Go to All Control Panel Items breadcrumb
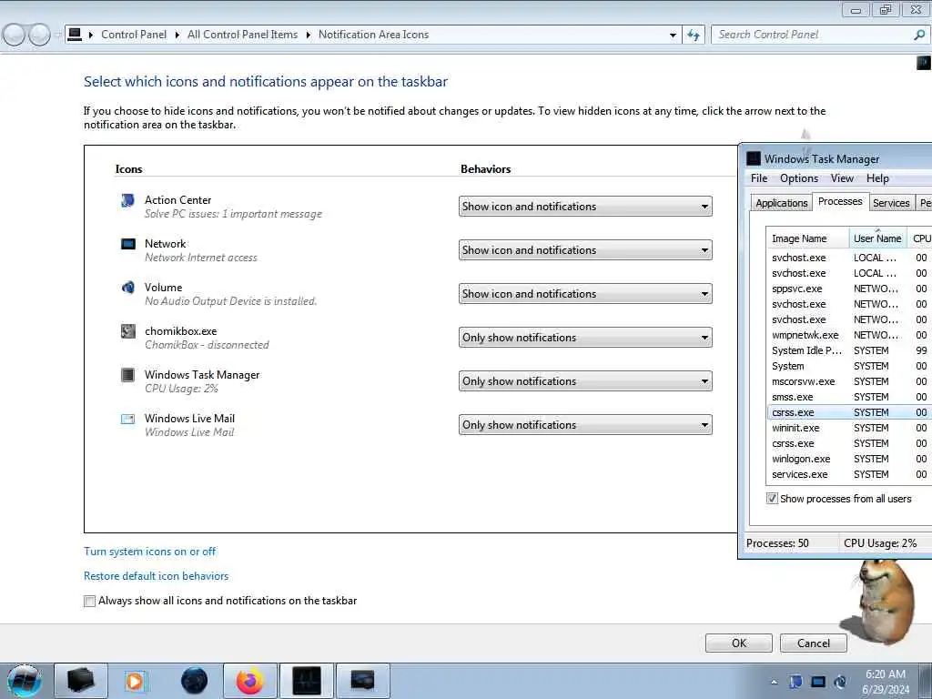932x699 pixels. (x=242, y=35)
